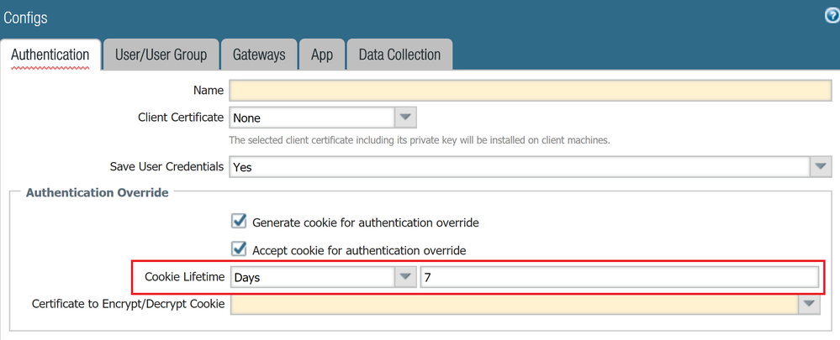Expand the Client Certificate dropdown arrow
Screen dimensions: 840x340
[405, 118]
